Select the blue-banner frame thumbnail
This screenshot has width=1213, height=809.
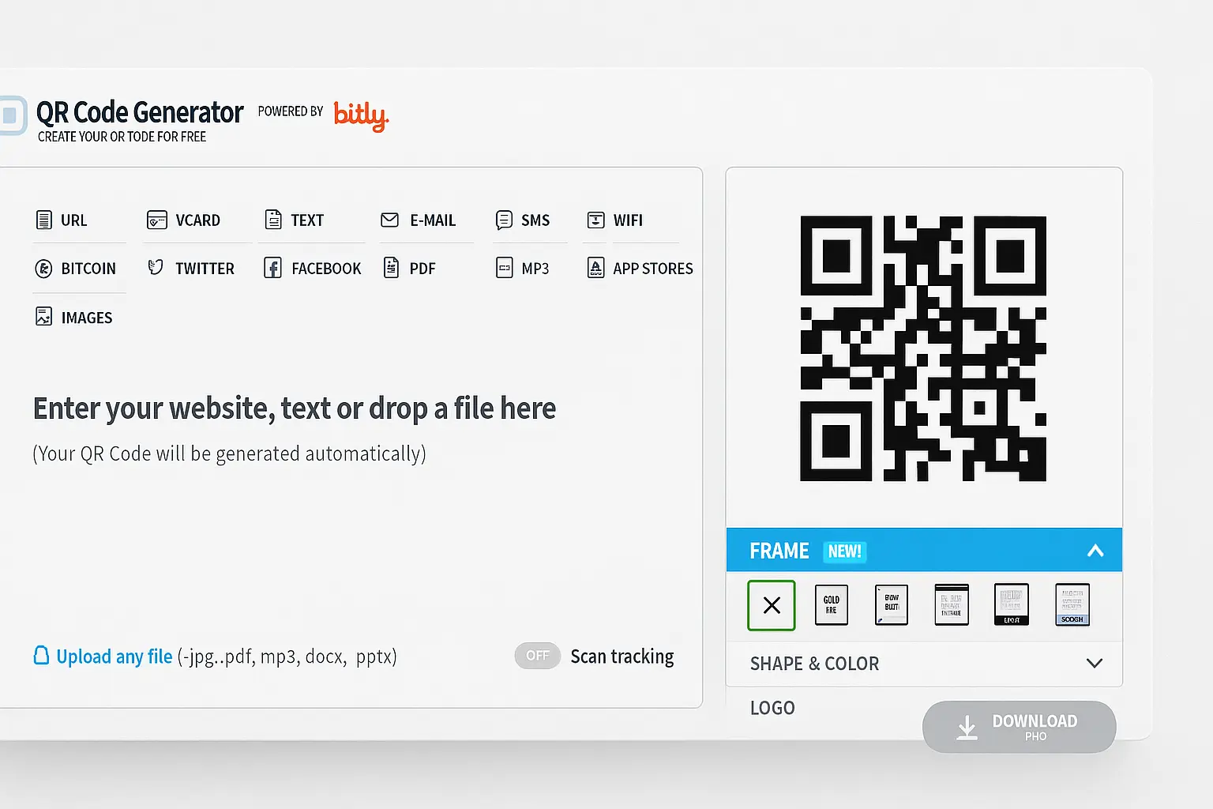[x=1072, y=605]
